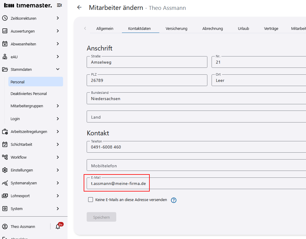306x239 pixels.
Task: Click the Lohnexport money icon
Action: pyautogui.click(x=5, y=196)
